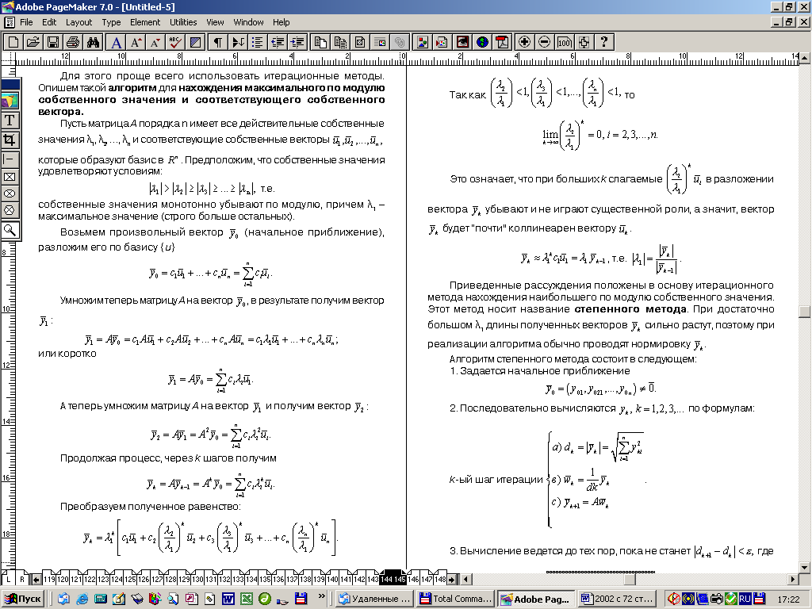Click the increase indent icon
This screenshot has height=609, width=812.
point(297,42)
